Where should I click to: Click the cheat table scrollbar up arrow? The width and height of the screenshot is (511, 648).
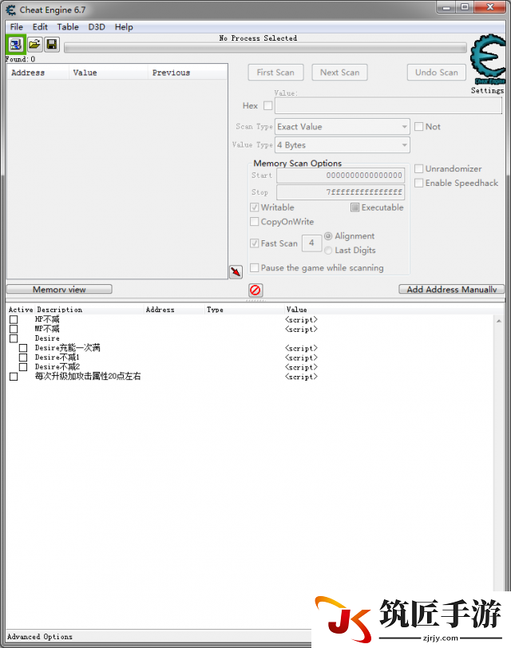499,321
